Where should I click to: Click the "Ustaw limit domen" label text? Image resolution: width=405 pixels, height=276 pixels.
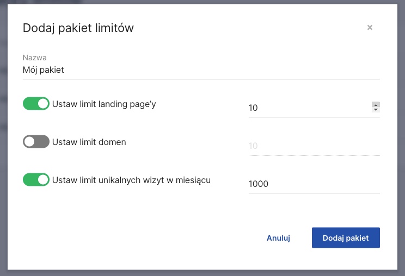89,142
